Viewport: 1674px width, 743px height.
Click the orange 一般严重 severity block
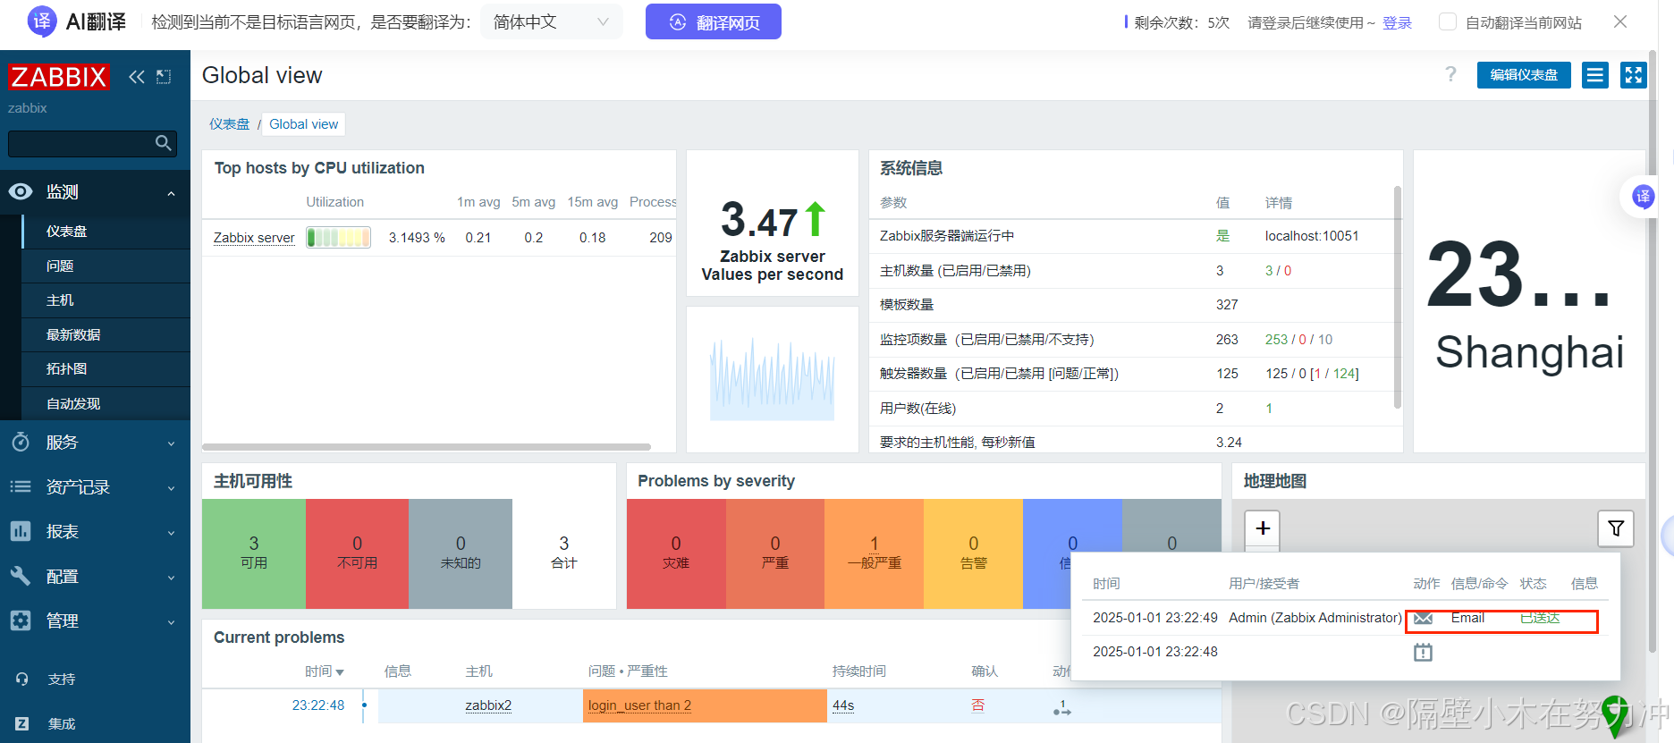874,553
